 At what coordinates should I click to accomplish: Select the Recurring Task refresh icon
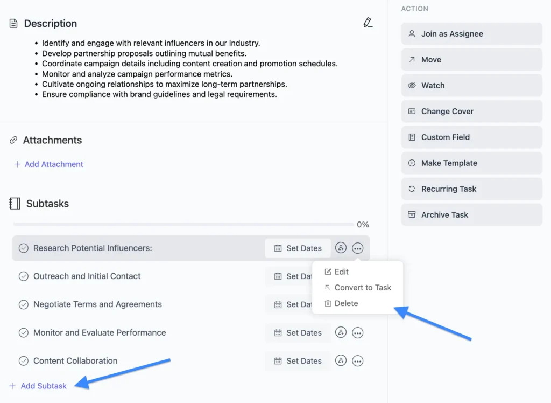pyautogui.click(x=411, y=189)
